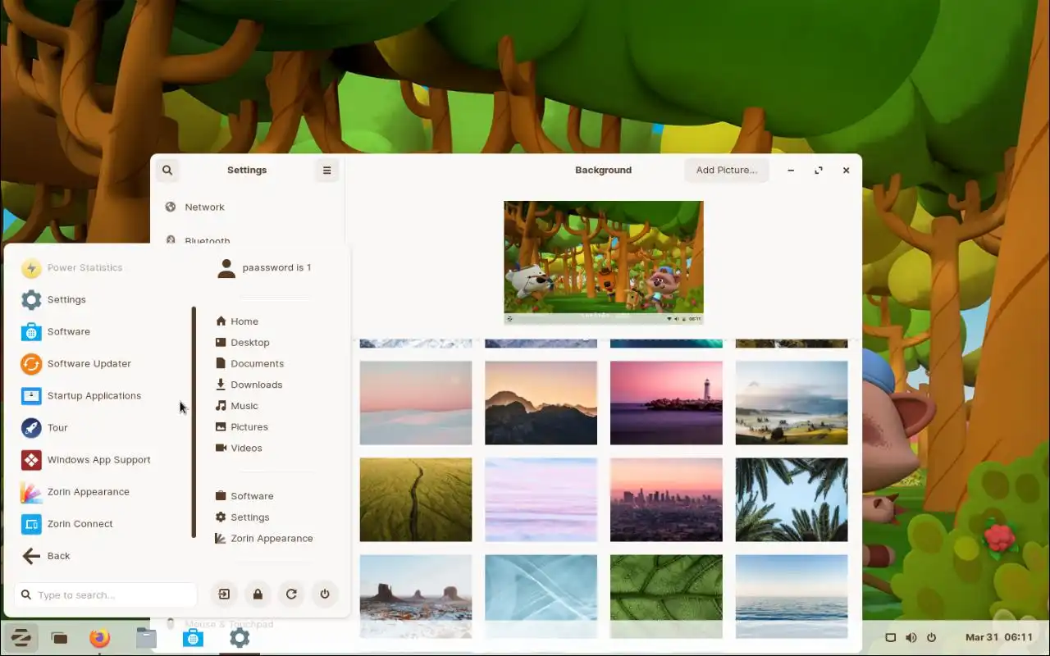
Task: Choose the calm ocean horizon wallpaper
Action: [792, 596]
